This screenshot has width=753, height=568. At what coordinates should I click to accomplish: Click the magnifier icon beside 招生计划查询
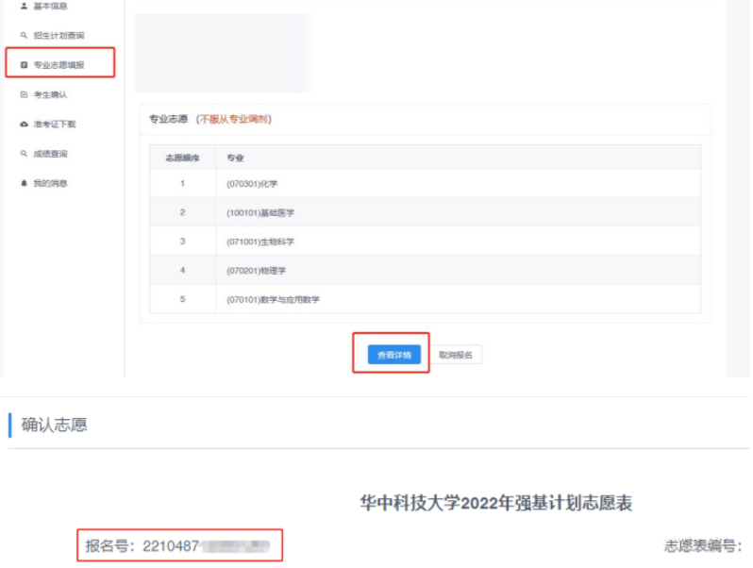[24, 35]
